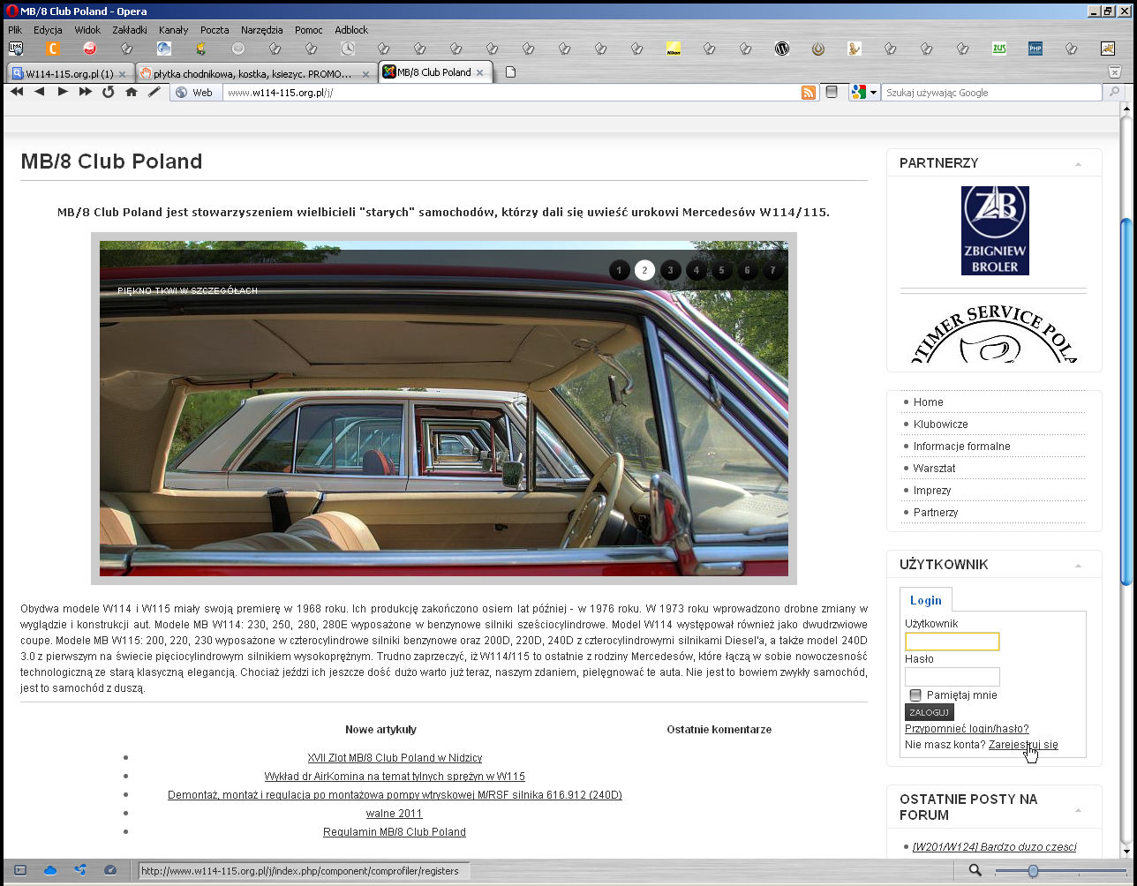The width and height of the screenshot is (1137, 886).
Task: Click the Opera Link cloud icon
Action: coord(50,870)
